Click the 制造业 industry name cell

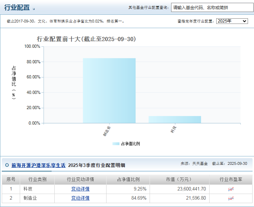tap(30, 198)
